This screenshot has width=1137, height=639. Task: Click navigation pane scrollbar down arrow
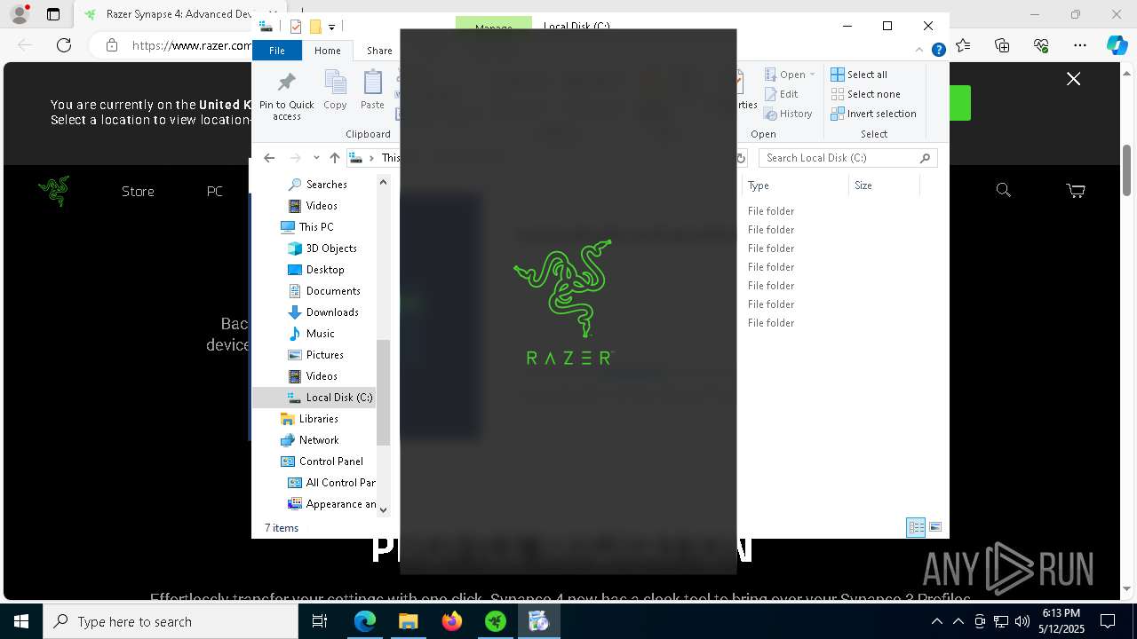(384, 509)
